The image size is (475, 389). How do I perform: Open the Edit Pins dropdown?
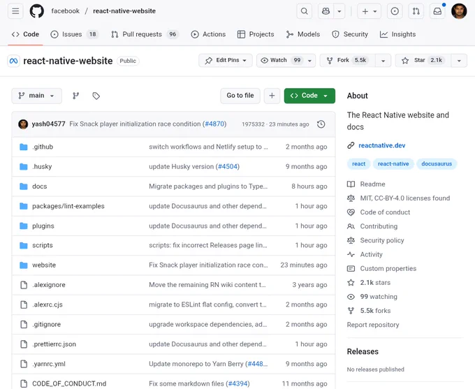coord(226,60)
